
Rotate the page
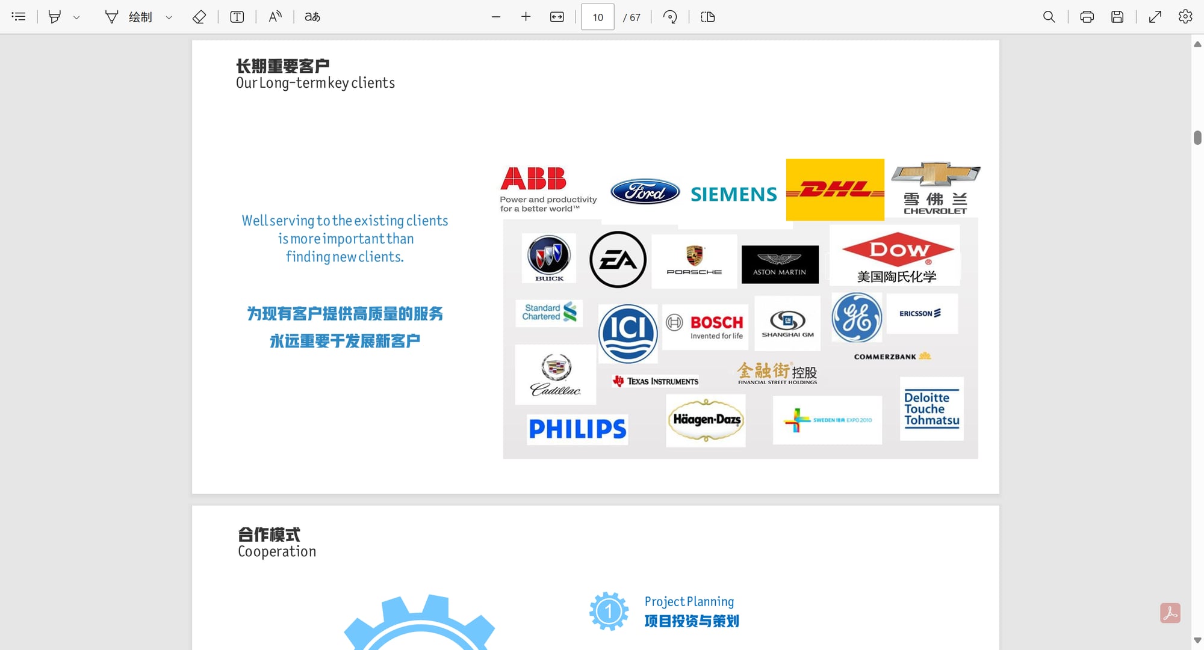(x=670, y=17)
